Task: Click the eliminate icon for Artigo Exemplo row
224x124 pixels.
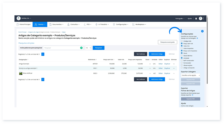Action: coord(174,64)
